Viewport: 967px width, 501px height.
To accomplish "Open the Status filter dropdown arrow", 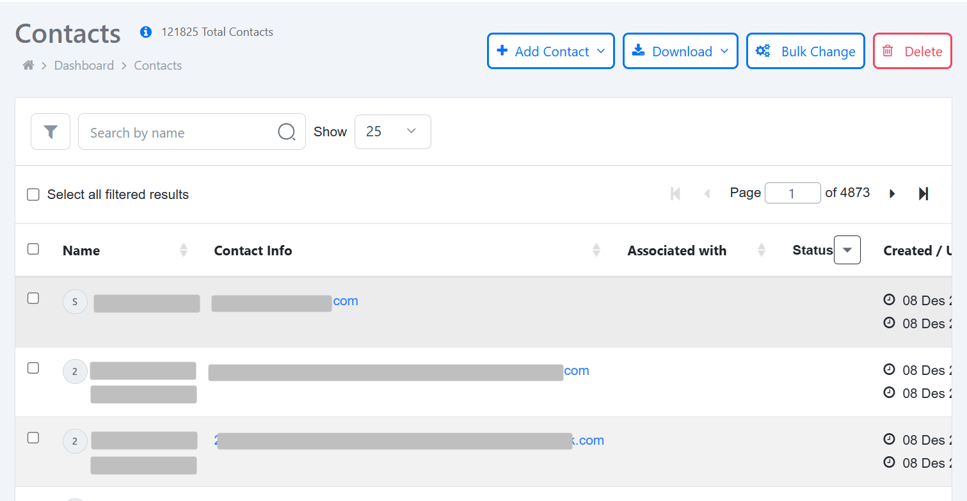I will 847,250.
